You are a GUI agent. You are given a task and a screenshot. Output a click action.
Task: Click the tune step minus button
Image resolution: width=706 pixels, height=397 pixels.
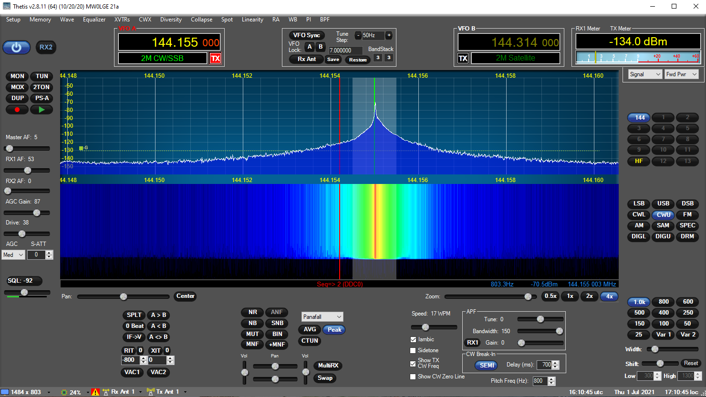[x=358, y=35]
